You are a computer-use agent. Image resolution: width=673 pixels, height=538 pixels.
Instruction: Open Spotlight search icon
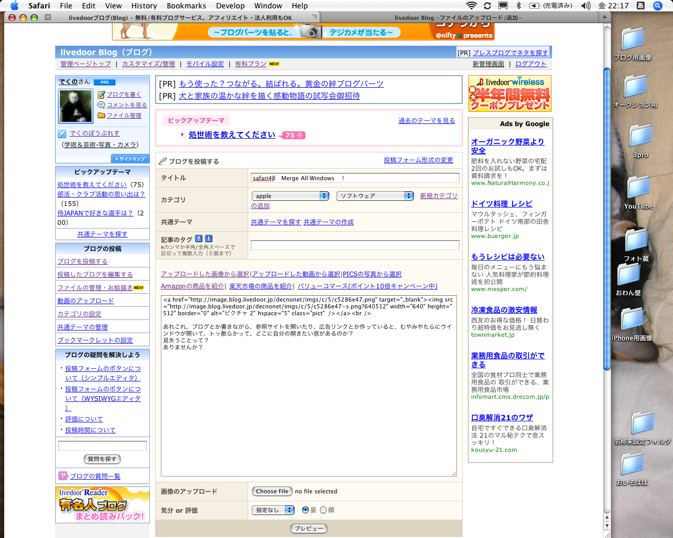coord(658,6)
